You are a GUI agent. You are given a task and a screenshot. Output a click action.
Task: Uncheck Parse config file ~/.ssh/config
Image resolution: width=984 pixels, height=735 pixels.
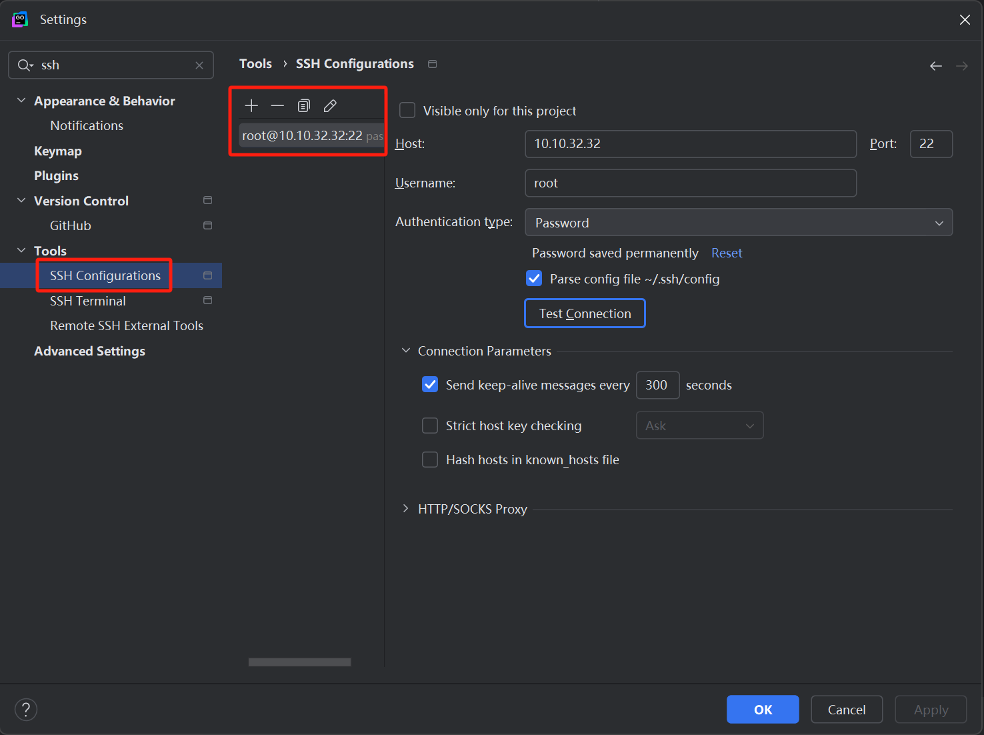[534, 279]
